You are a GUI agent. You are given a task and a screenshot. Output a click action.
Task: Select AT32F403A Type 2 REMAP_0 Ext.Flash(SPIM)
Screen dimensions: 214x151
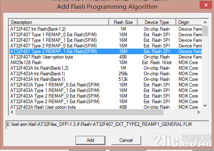pyautogui.click(x=105, y=96)
